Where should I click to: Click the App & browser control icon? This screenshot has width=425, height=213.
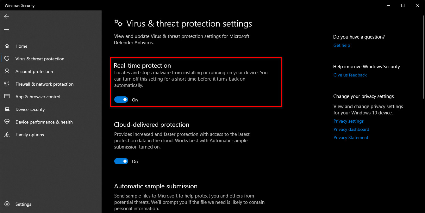click(x=7, y=97)
